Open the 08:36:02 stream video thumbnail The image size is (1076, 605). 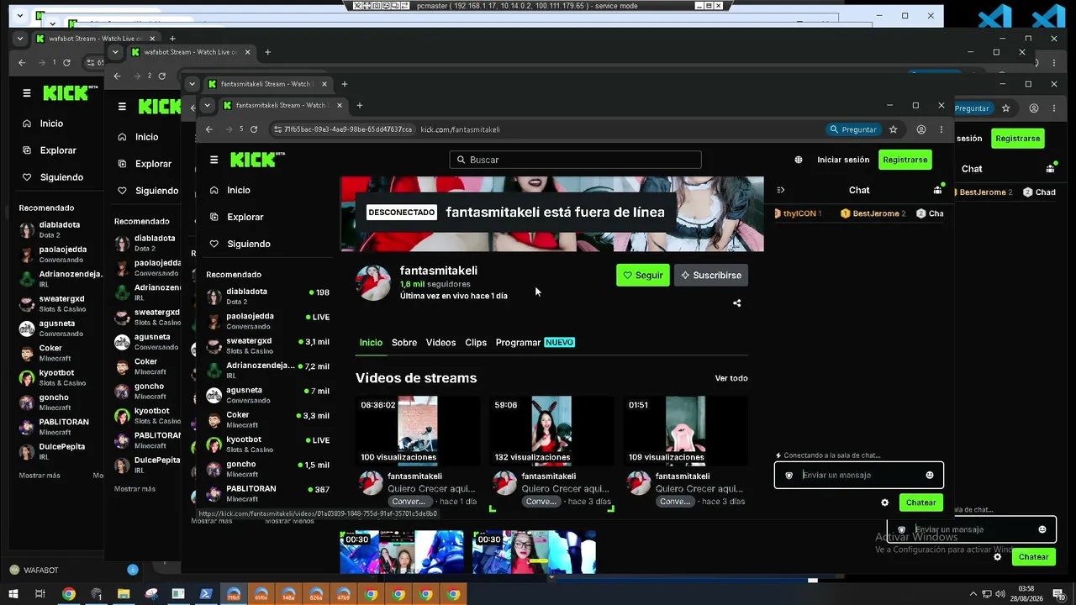tap(418, 431)
